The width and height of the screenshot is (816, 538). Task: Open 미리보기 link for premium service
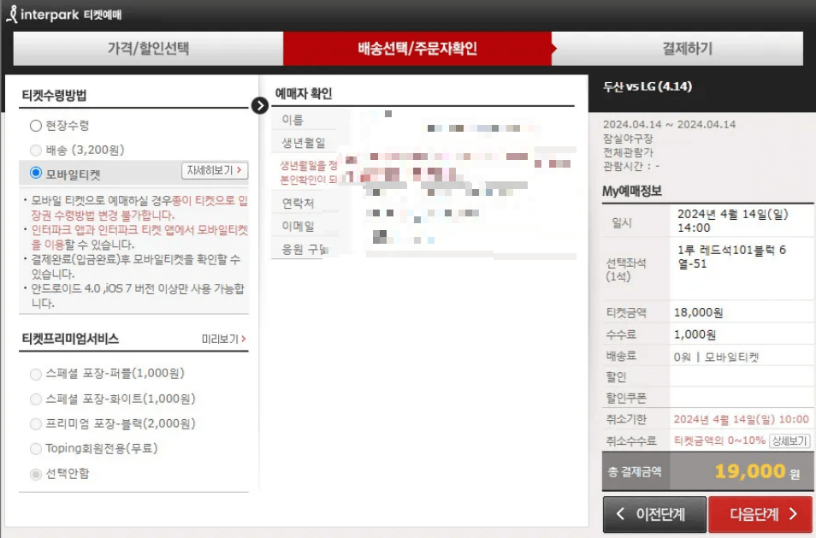[x=224, y=340]
